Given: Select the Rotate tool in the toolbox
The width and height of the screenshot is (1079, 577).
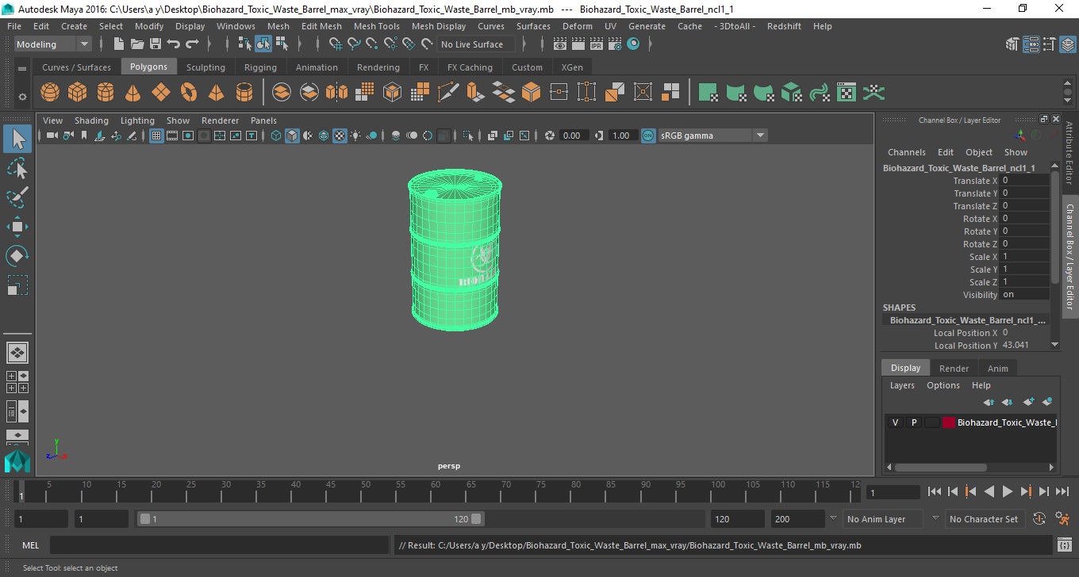Looking at the screenshot, I should 17,256.
